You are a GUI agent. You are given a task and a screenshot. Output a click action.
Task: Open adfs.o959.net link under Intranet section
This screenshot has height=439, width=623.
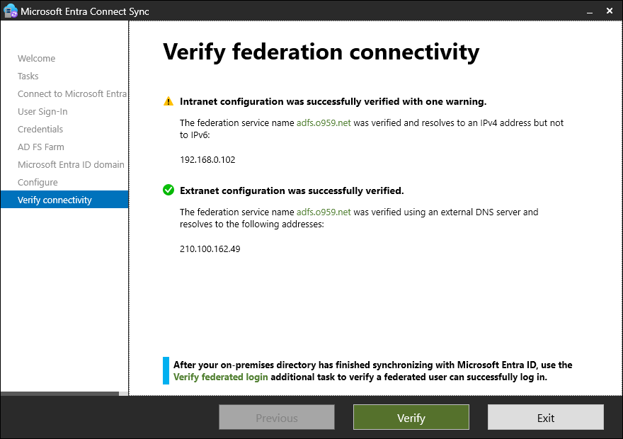pyautogui.click(x=324, y=122)
